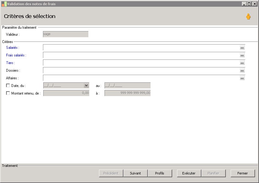The image size is (259, 183).
Task: Open the Frais salariés browse button
Action: (242, 55)
